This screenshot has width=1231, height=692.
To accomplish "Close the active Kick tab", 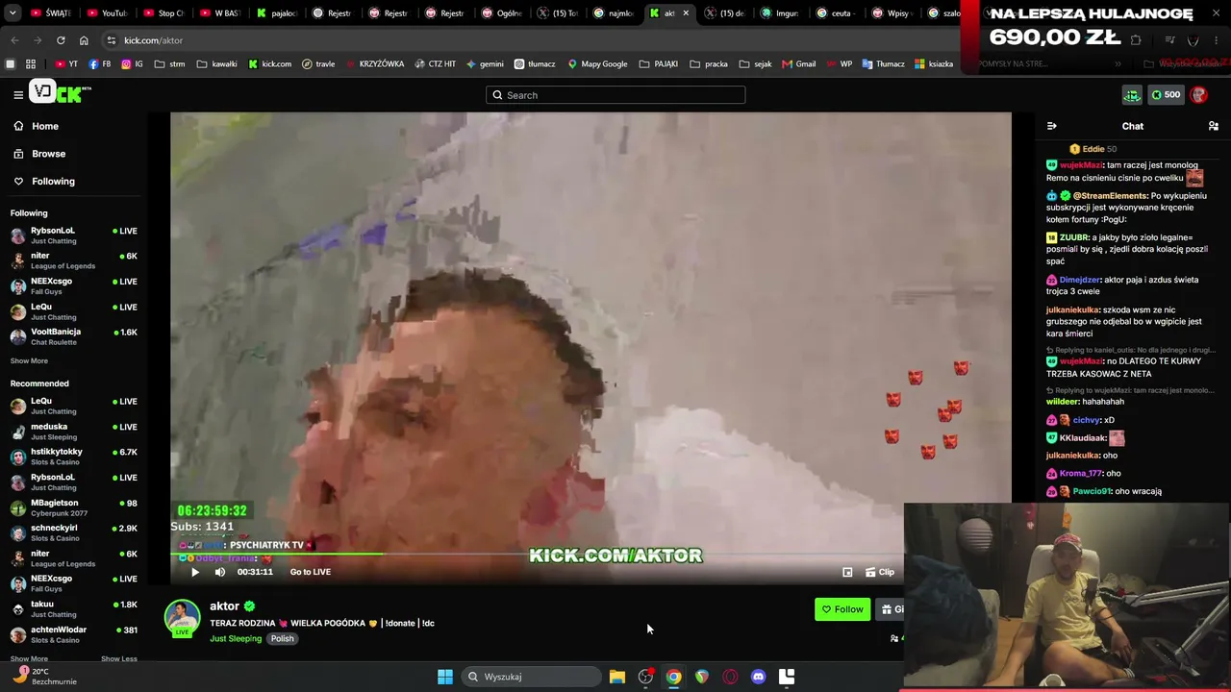I will click(x=686, y=13).
